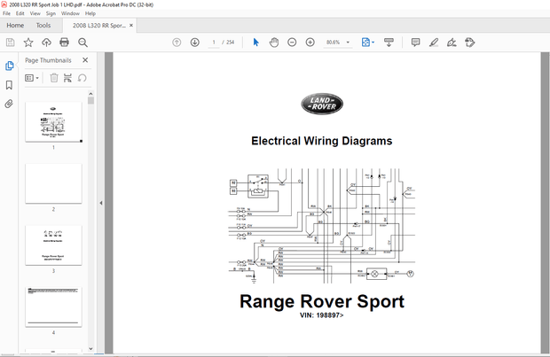Select page 3 thumbnail

53,244
